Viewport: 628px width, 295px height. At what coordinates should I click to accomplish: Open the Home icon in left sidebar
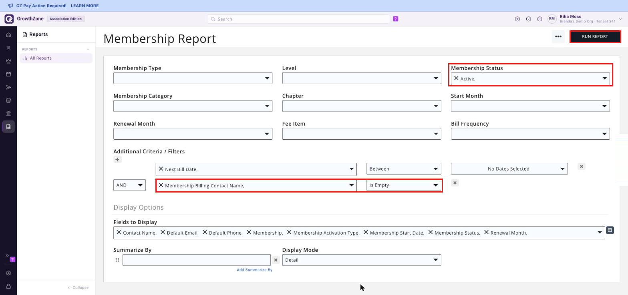8,35
